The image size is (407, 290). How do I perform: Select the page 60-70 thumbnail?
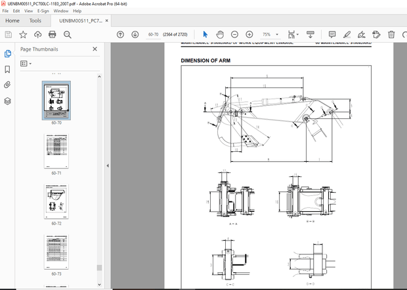[56, 101]
